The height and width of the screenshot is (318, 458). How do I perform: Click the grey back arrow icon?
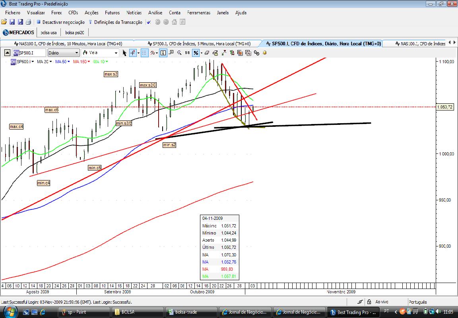coord(158,22)
